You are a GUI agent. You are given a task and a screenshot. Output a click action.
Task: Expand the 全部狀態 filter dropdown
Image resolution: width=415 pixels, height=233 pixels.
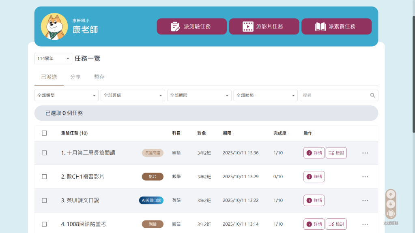click(x=266, y=96)
